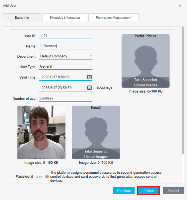
Task: Switch to the Basic Info tab
Action: click(x=22, y=17)
